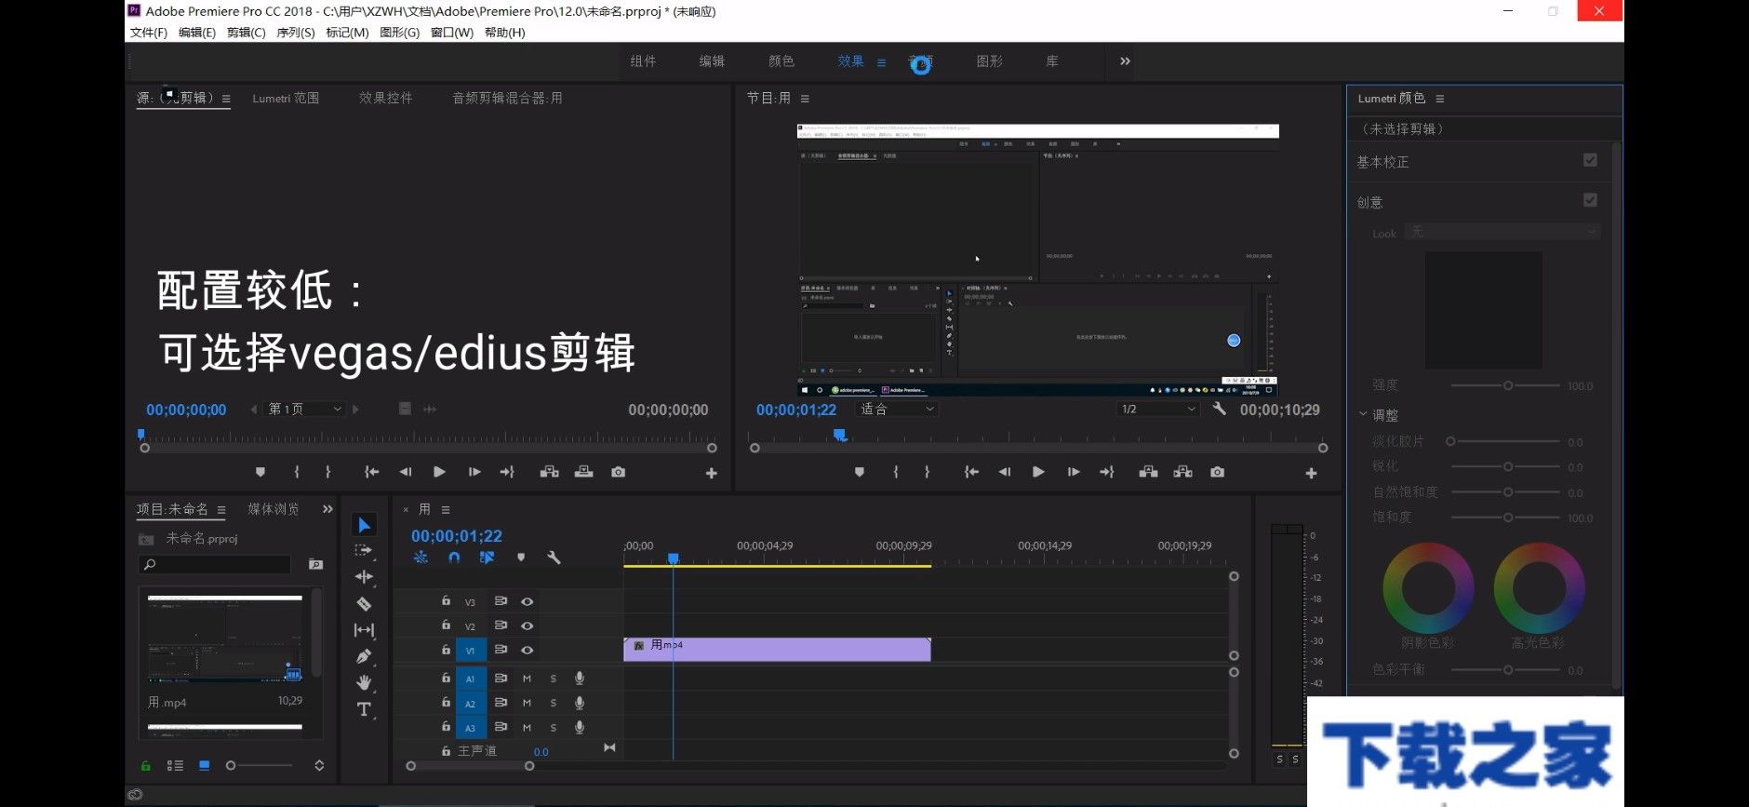This screenshot has height=807, width=1749.
Task: Toggle the 基本校正 checkbox
Action: point(1590,160)
